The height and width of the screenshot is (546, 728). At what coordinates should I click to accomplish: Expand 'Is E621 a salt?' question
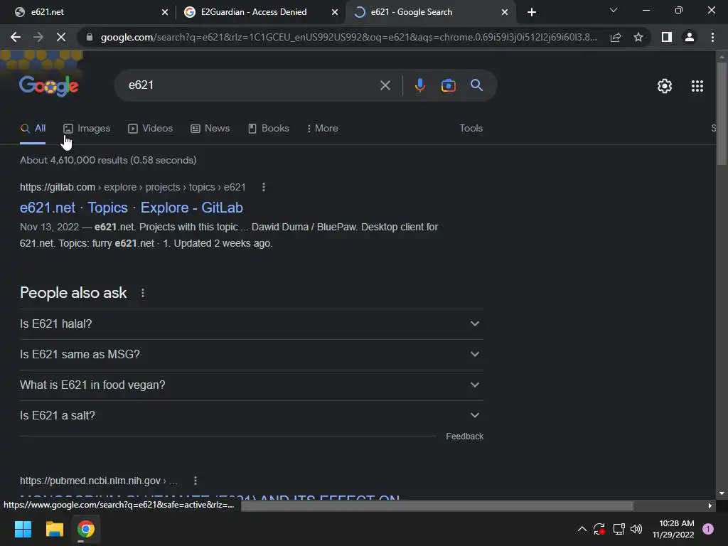point(252,416)
